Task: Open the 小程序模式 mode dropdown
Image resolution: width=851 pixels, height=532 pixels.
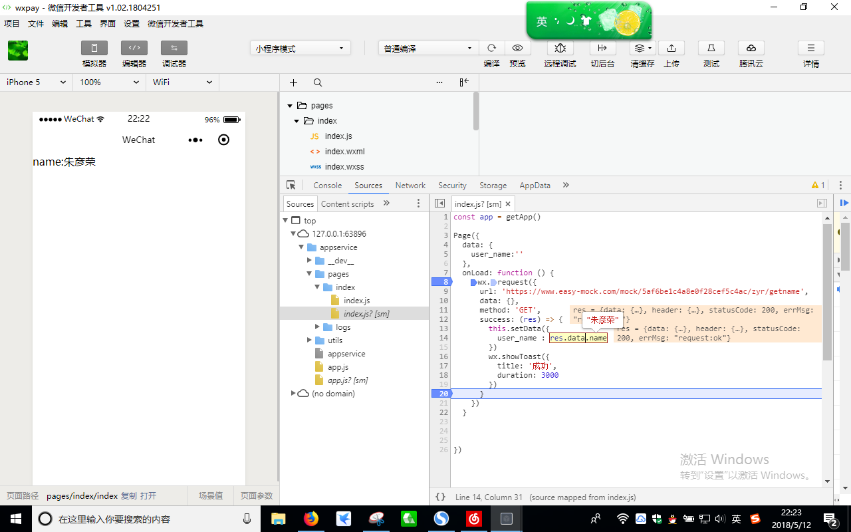Action: pos(301,49)
